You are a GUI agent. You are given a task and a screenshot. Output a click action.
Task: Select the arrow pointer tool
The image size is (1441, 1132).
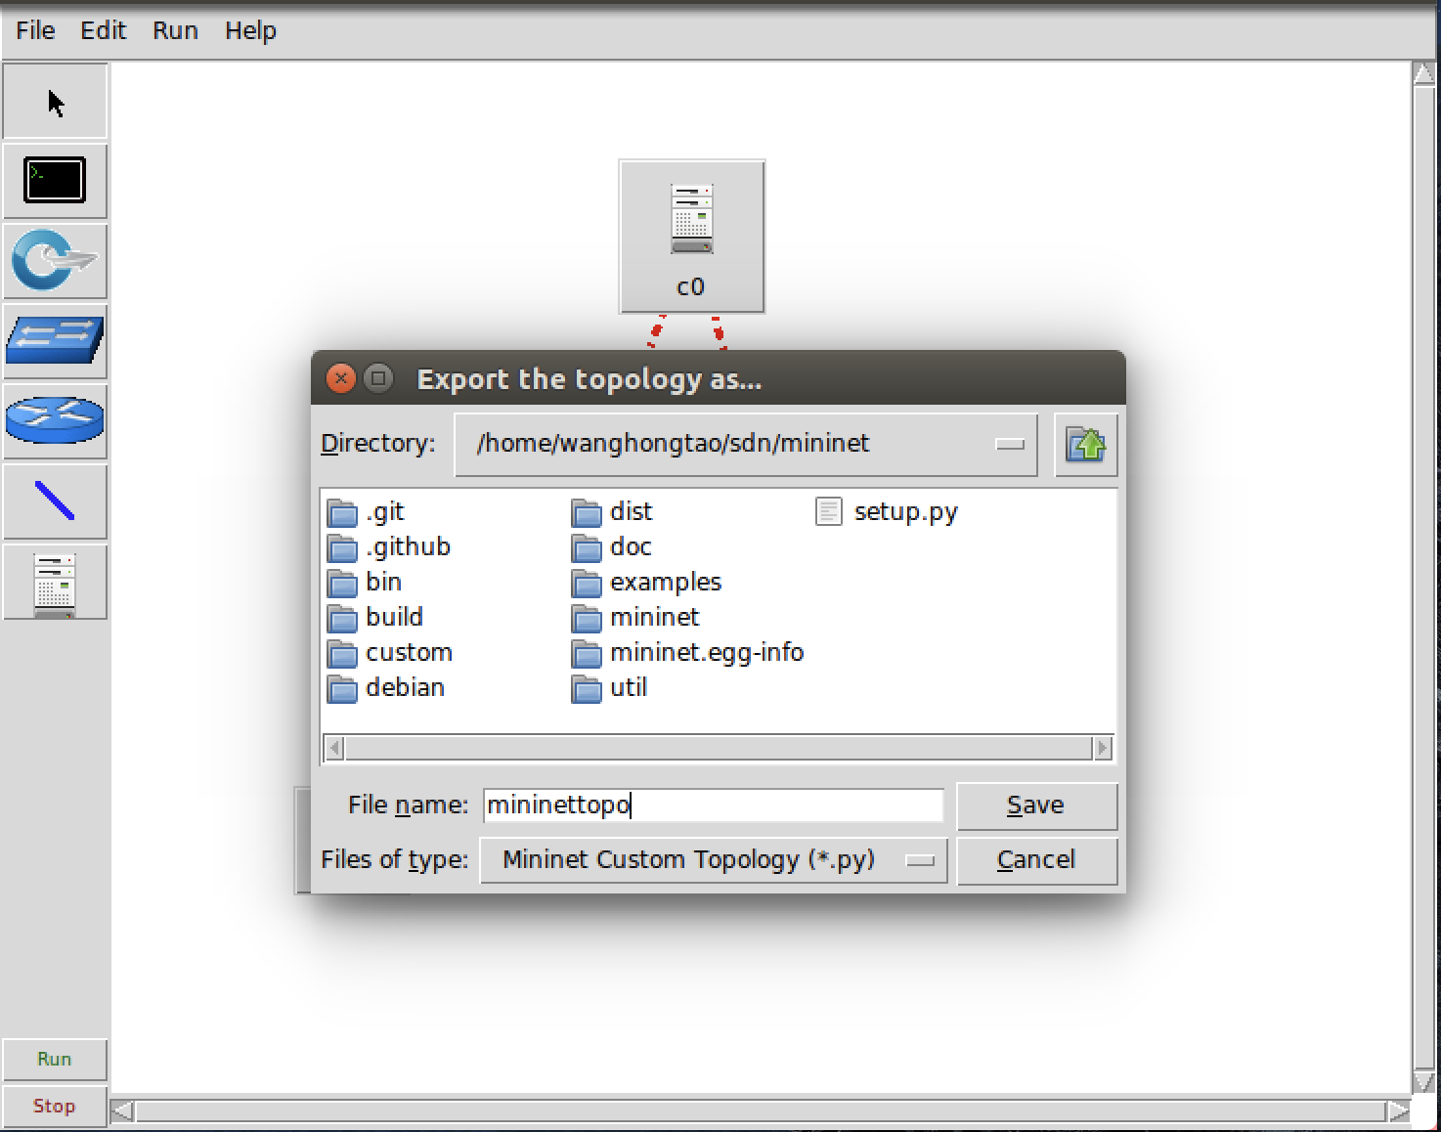55,102
